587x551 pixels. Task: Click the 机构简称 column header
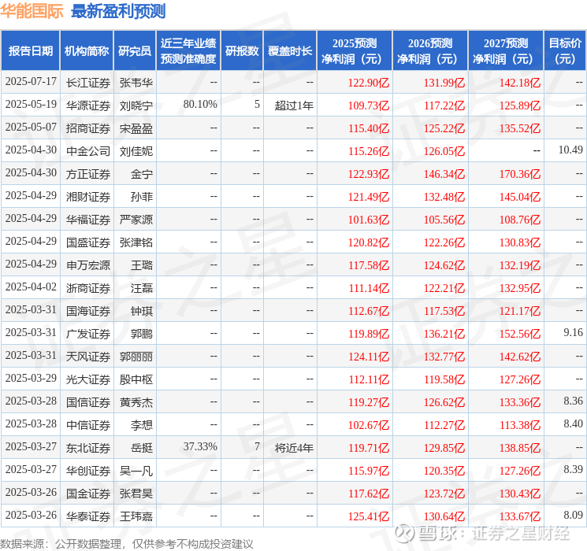coord(87,51)
